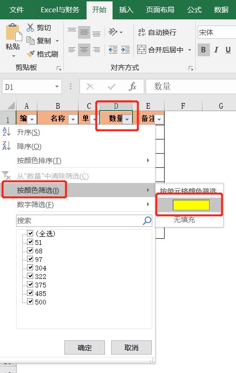This screenshot has height=373, width=236.
Task: Open the Excel与财务 tab
Action: point(60,9)
